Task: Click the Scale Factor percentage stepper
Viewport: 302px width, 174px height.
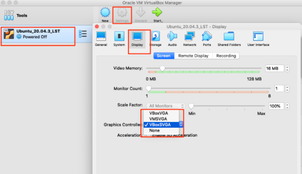Action: point(287,106)
